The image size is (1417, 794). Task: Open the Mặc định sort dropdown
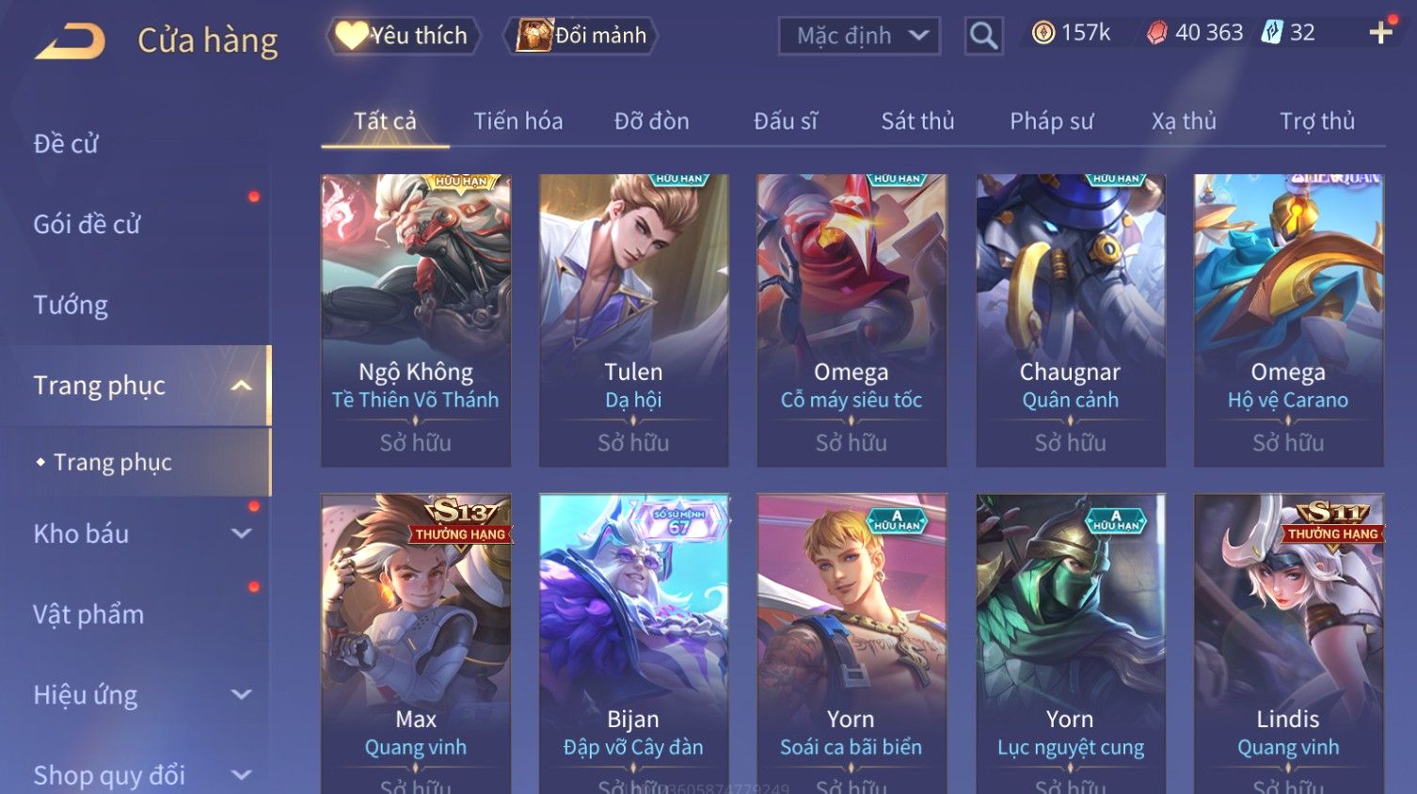[859, 36]
